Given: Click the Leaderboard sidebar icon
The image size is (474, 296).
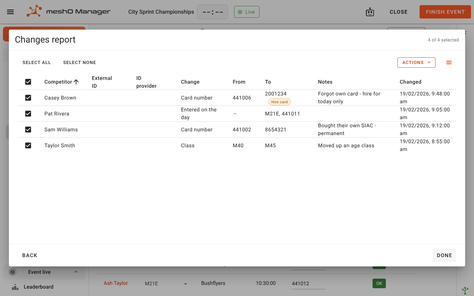Looking at the screenshot, I should click(15, 287).
